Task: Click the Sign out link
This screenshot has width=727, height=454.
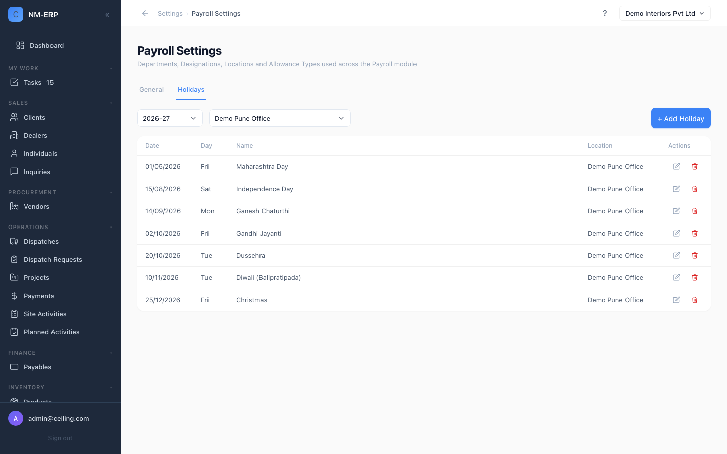Action: pos(60,438)
